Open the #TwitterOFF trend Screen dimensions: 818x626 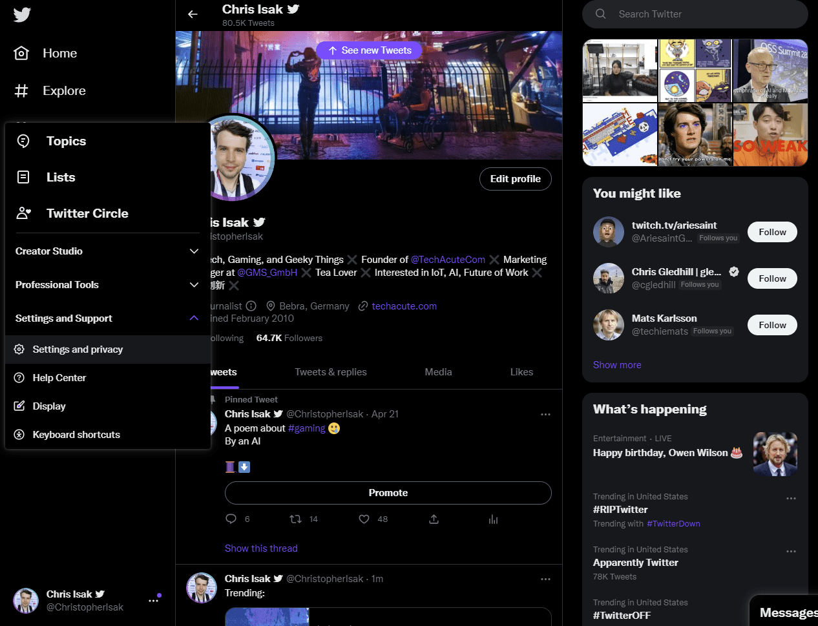click(622, 616)
